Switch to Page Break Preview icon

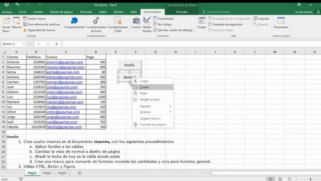click(x=289, y=179)
